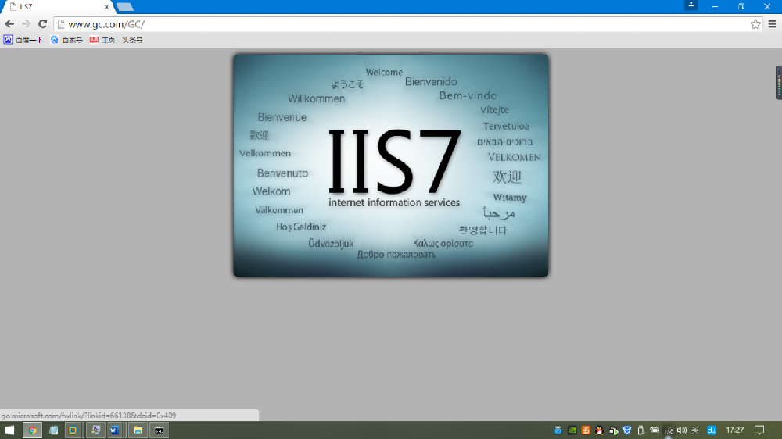782x439 pixels.
Task: Open the 百家号 bookmark
Action: [x=66, y=40]
